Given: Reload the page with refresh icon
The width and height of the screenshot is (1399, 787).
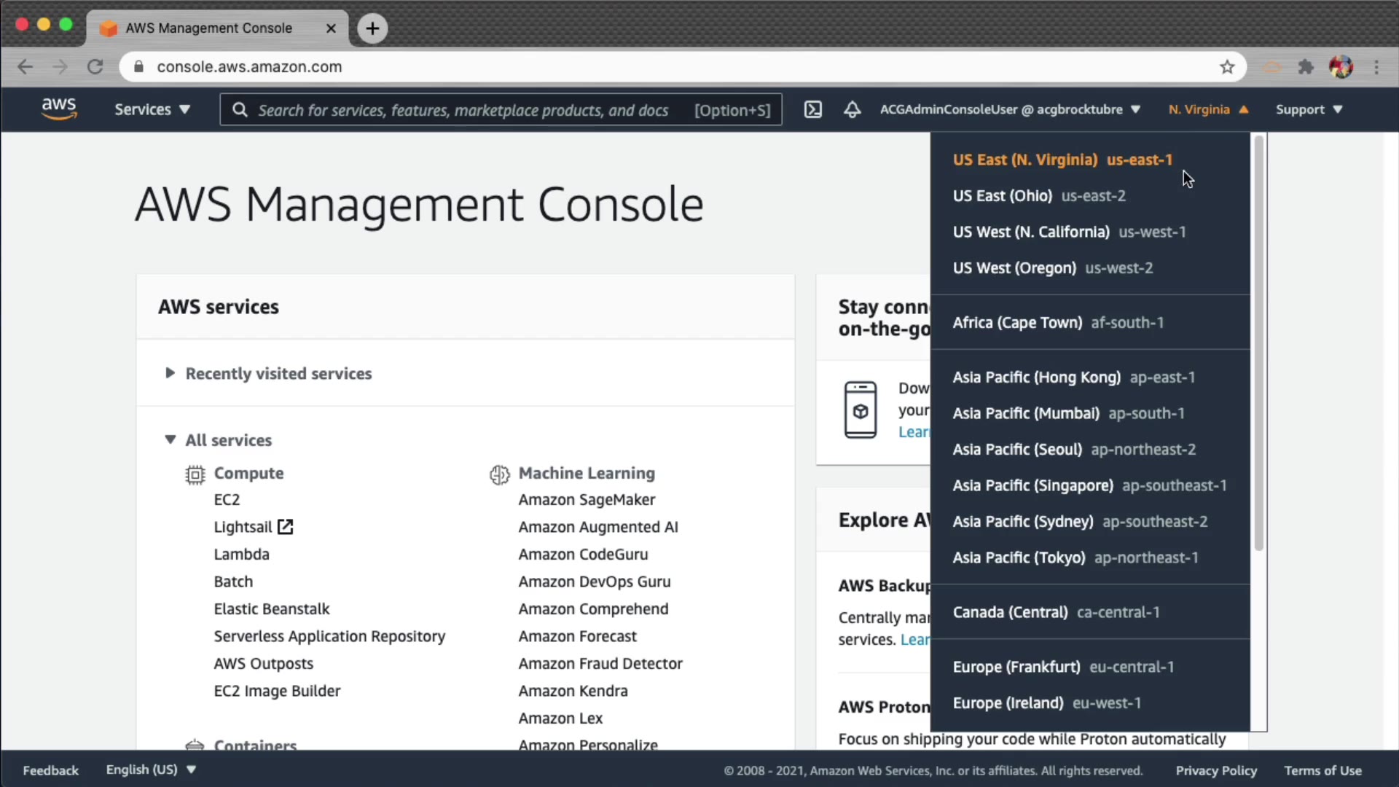Looking at the screenshot, I should [x=95, y=67].
